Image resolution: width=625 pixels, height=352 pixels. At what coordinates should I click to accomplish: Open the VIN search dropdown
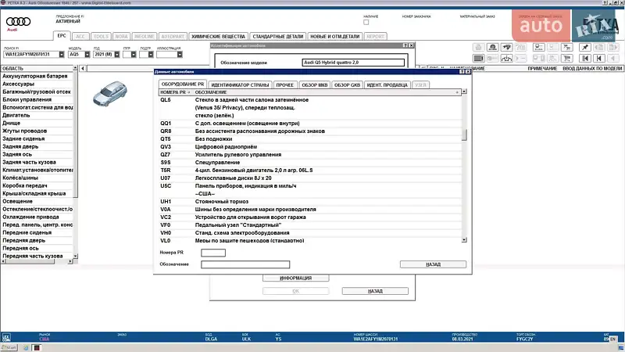point(64,55)
